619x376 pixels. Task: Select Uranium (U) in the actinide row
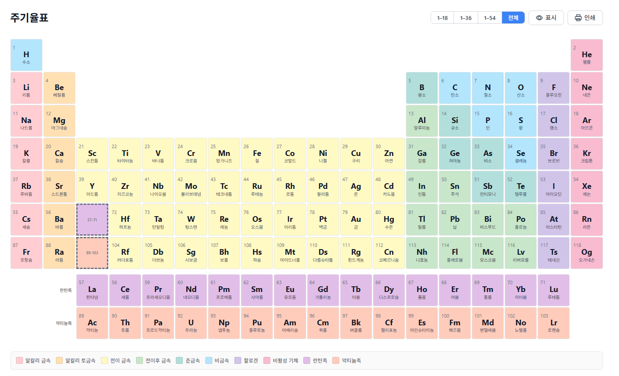pos(191,323)
